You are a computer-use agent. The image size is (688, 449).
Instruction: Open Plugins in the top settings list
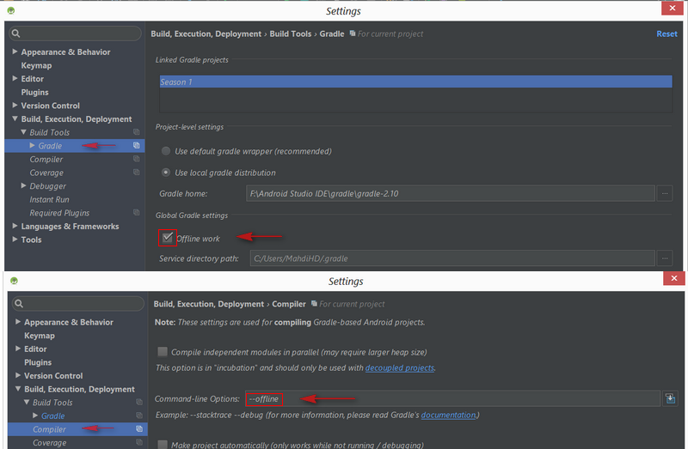click(x=34, y=93)
